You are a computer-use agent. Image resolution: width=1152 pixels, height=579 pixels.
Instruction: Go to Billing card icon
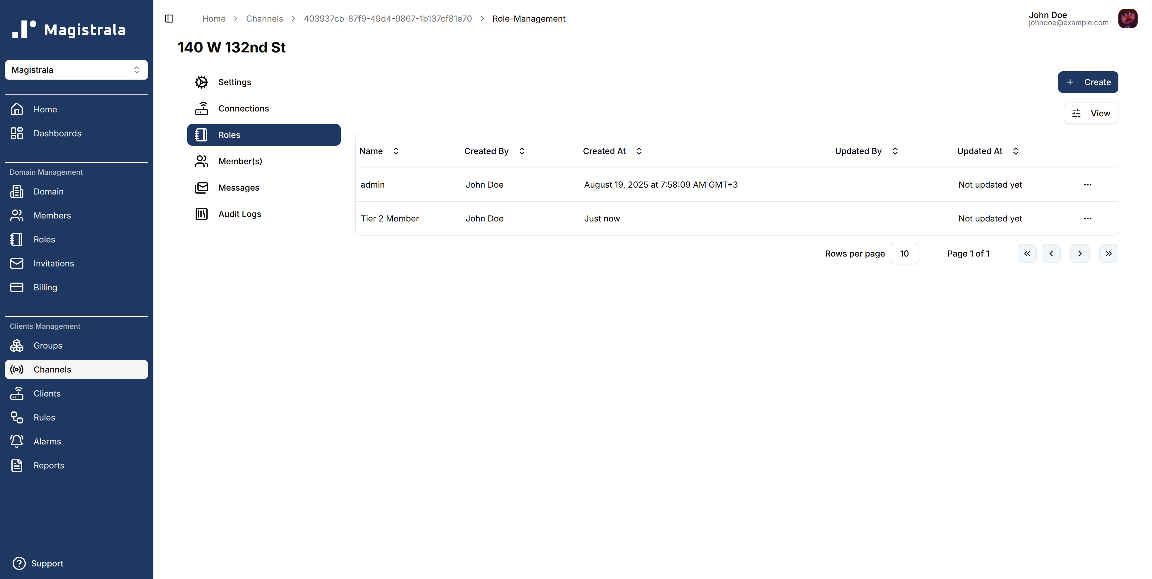tap(17, 287)
